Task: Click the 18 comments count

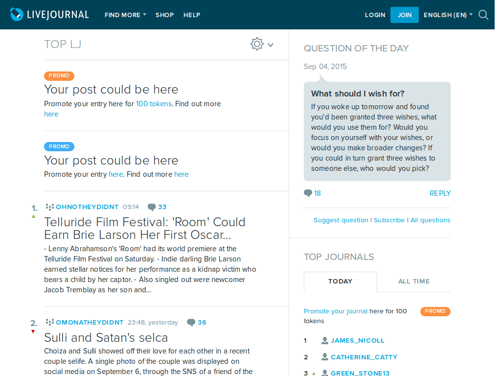Action: click(x=317, y=193)
